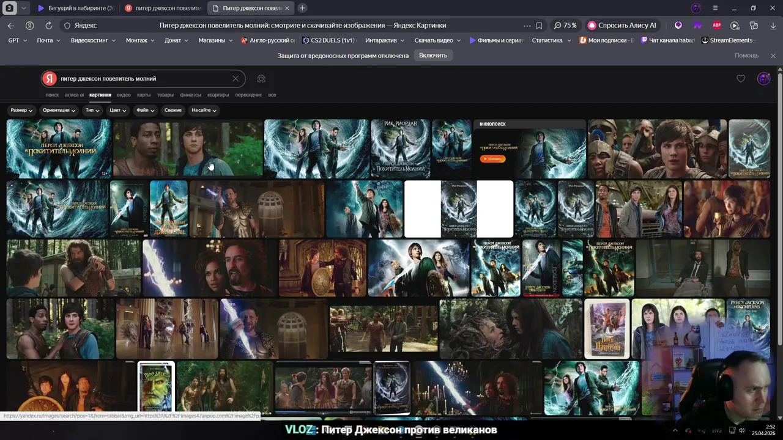Go back with the browser back arrow
Image resolution: width=783 pixels, height=440 pixels.
click(x=11, y=26)
